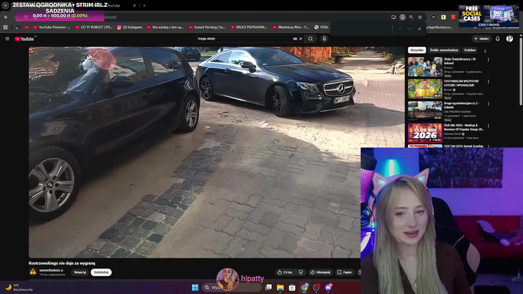This screenshot has width=523, height=294.
Task: Open the samochodoza channel avatar icon
Action: click(x=33, y=272)
